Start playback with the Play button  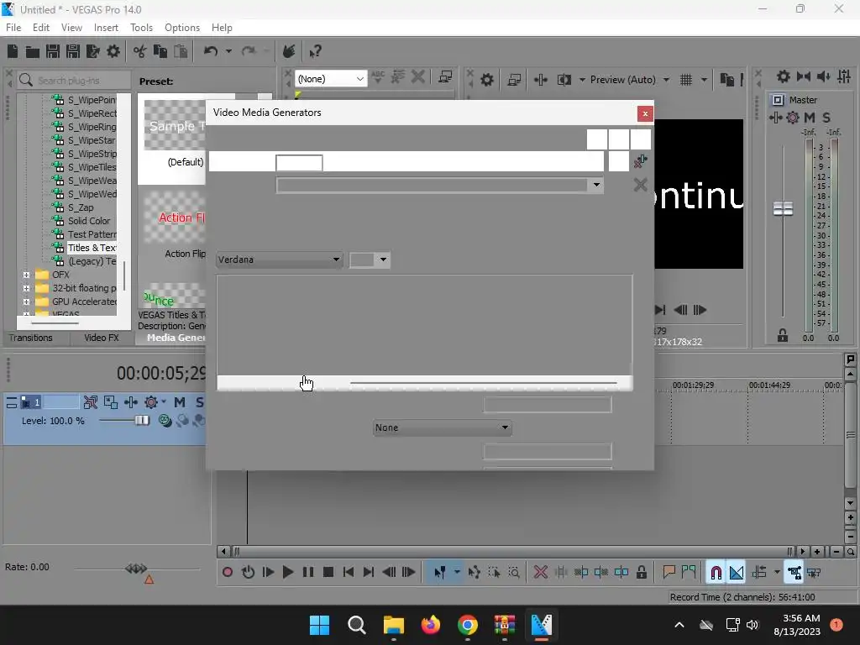[287, 573]
